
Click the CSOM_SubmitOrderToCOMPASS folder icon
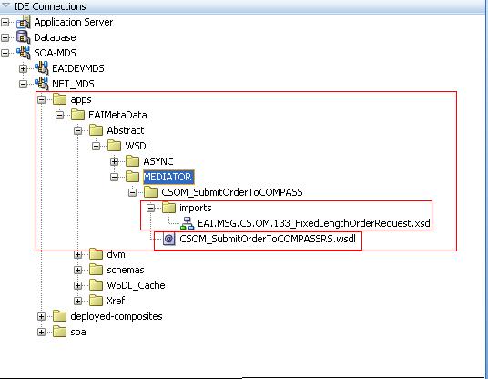click(150, 192)
